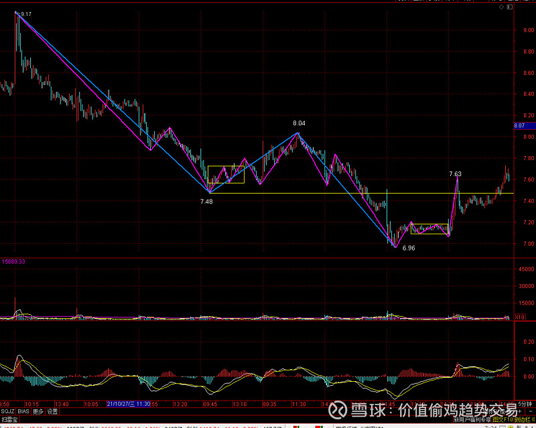
Task: Click the 7.20 price axis label
Action: pos(529,222)
